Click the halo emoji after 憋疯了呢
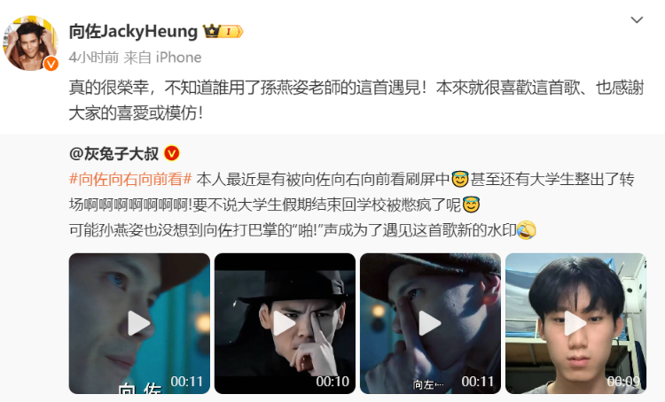 (x=471, y=205)
